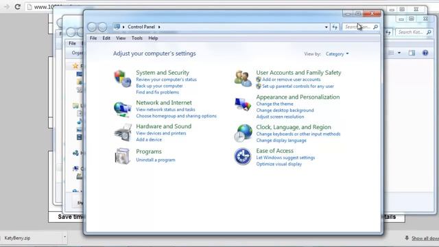Click Set up parental controls for any user
The width and height of the screenshot is (439, 247).
[298, 86]
